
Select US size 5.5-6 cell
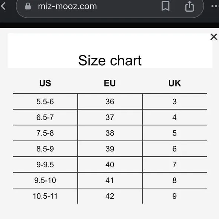[x=45, y=102]
